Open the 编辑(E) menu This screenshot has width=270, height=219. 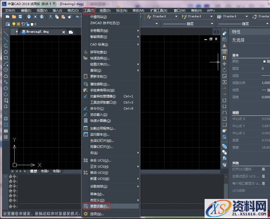click(26, 11)
